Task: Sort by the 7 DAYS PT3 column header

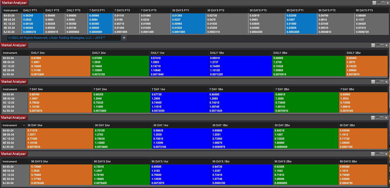Action: 155,10
